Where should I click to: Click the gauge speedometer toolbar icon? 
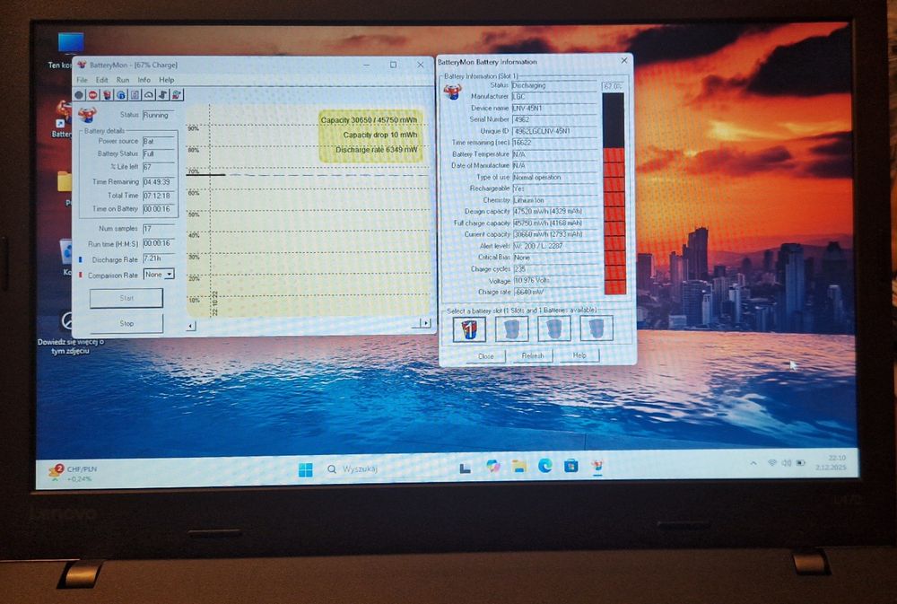(149, 95)
